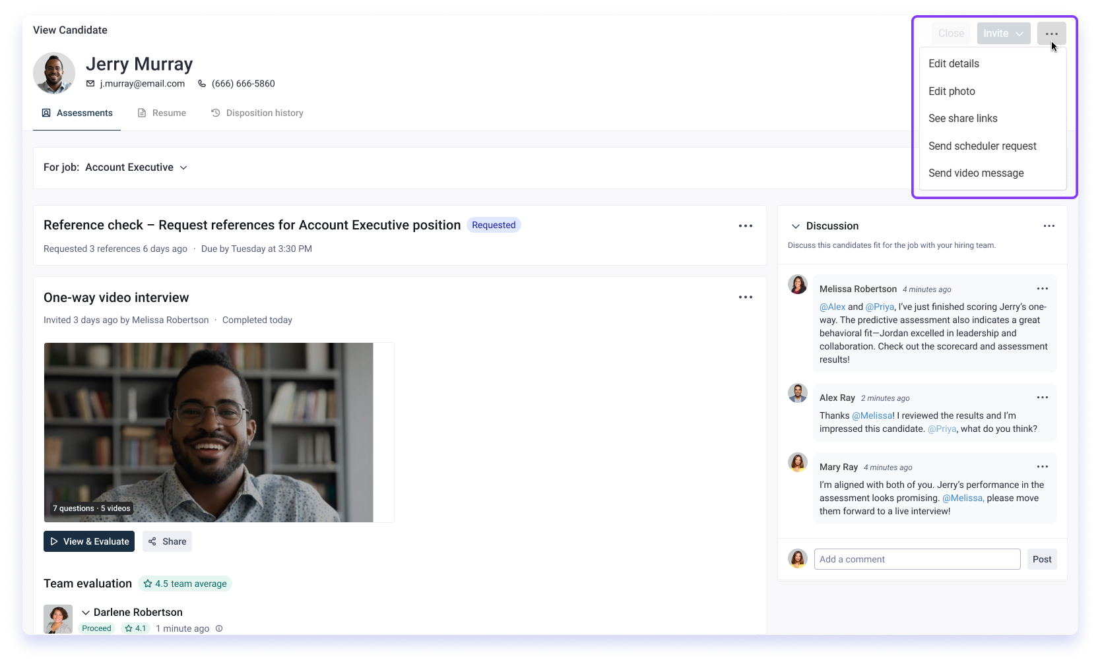The width and height of the screenshot is (1100, 660).
Task: Click the Close button
Action: tap(951, 34)
